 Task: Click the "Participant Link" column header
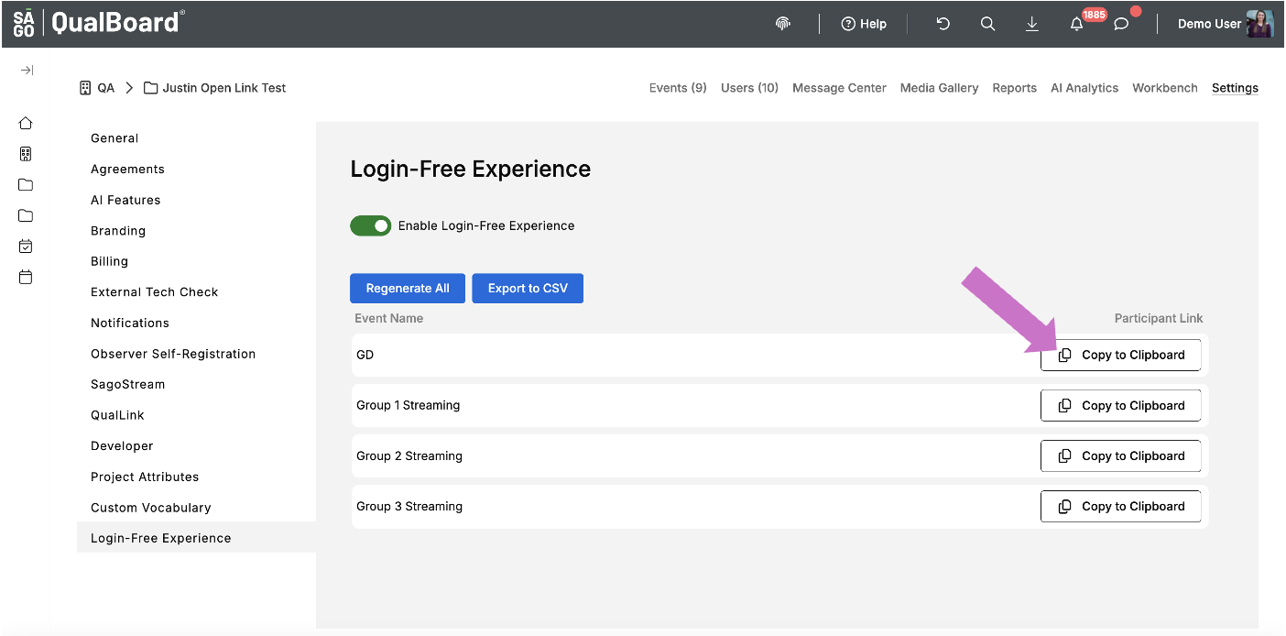coord(1159,318)
